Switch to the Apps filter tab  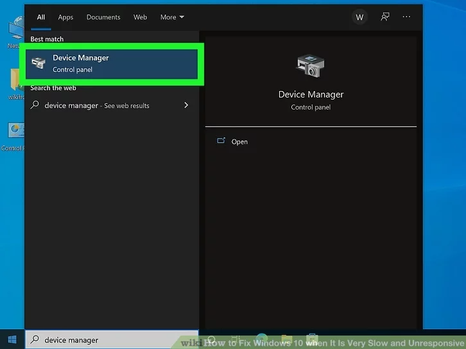65,17
